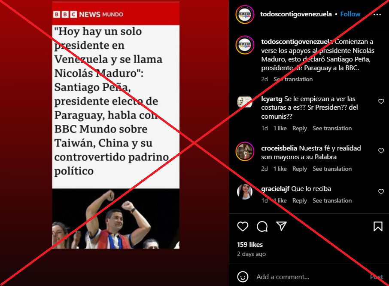Like gracielajf's comment with the heart

pyautogui.click(x=381, y=191)
